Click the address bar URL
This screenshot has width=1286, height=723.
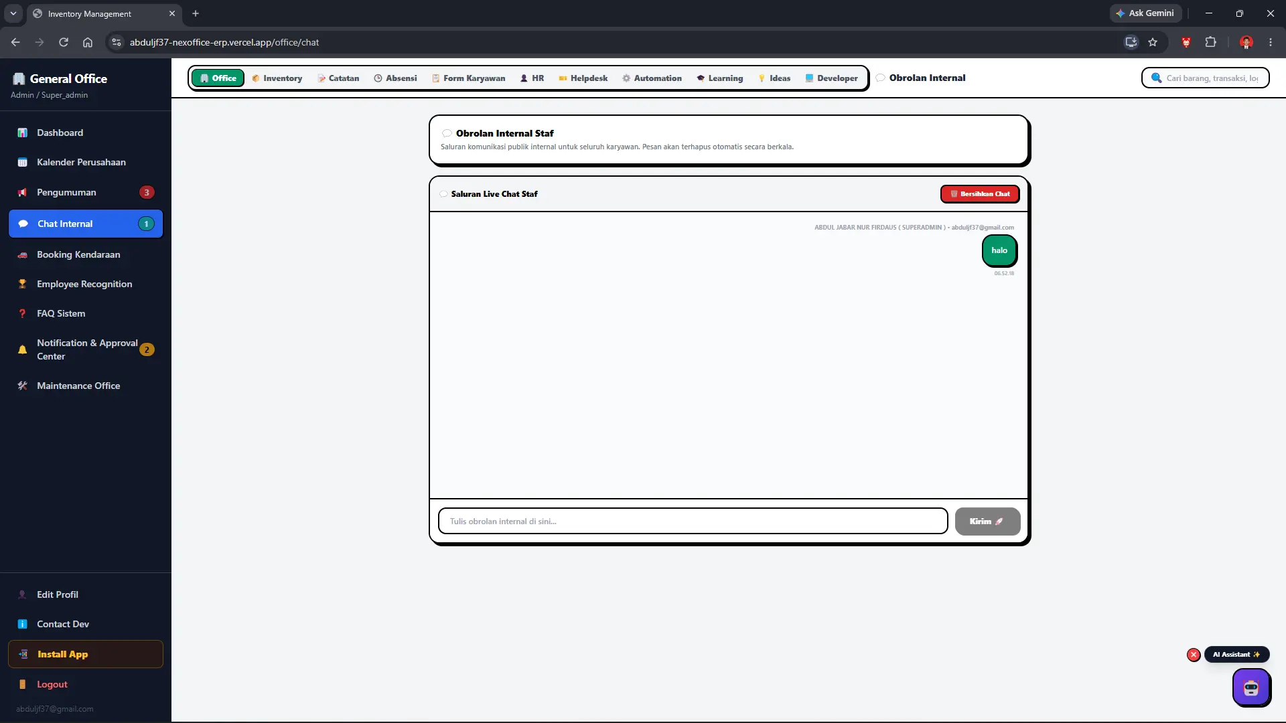224,42
